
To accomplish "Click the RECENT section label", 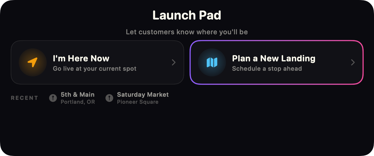I will pyautogui.click(x=24, y=98).
